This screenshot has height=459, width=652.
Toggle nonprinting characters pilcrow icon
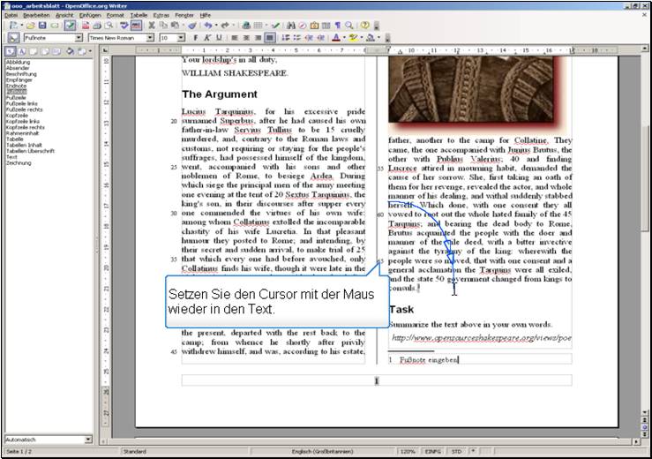coord(338,26)
